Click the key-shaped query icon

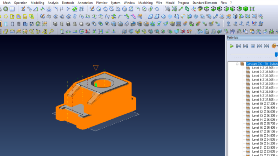[x=52, y=31]
